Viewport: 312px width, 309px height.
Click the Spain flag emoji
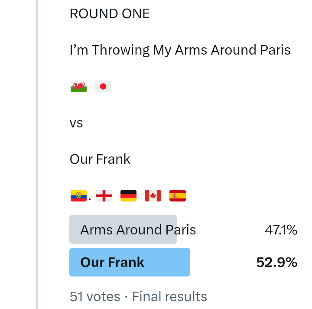(178, 196)
